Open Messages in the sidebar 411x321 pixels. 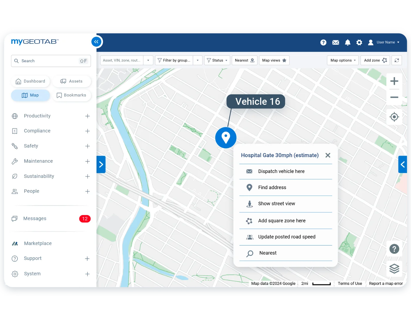[x=35, y=219]
